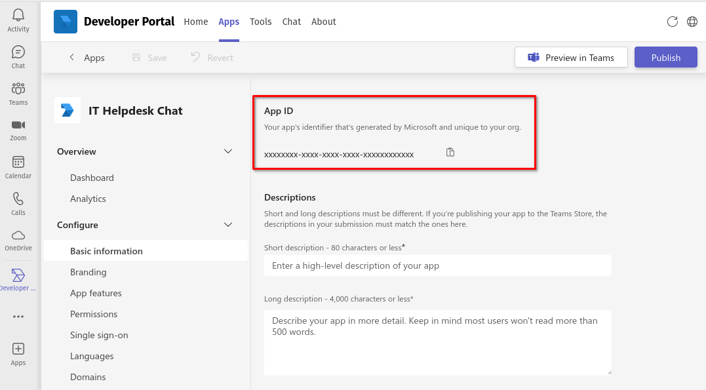Viewport: 706px width, 390px height.
Task: Click the Revert toolbar button
Action: click(212, 58)
